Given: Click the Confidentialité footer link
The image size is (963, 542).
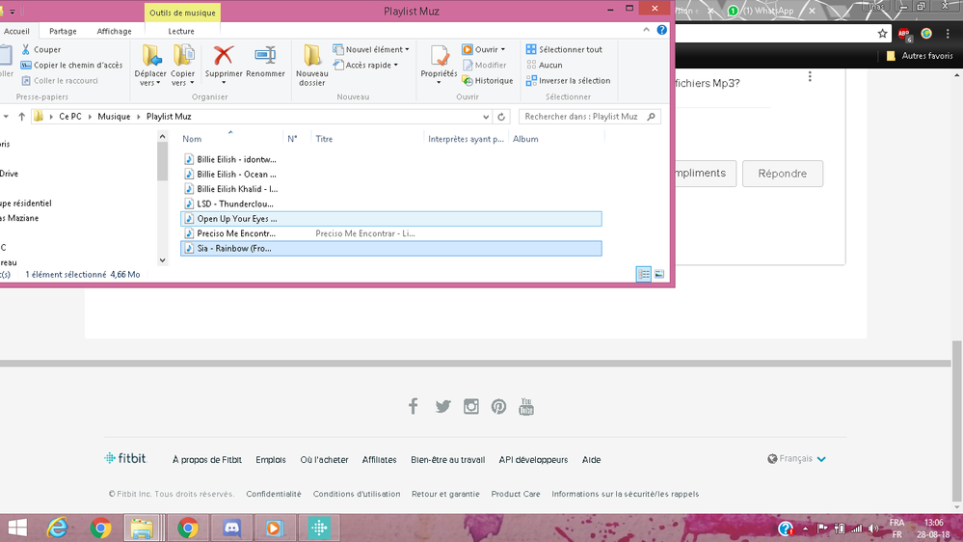Looking at the screenshot, I should 274,494.
